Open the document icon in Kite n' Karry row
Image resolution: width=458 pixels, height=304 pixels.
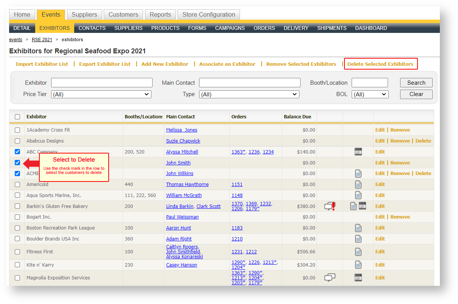(358, 265)
